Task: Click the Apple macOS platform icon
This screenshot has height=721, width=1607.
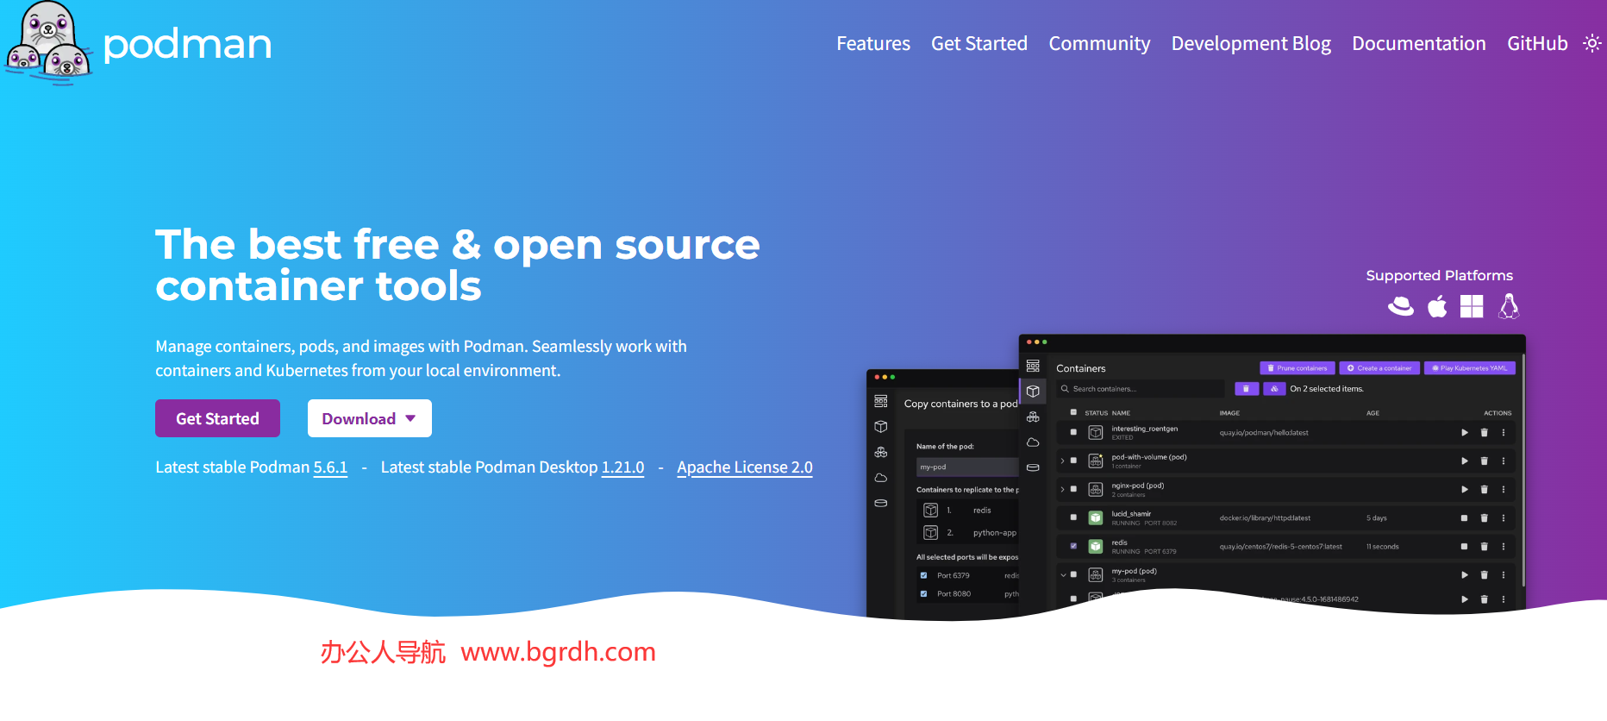Action: click(1437, 307)
